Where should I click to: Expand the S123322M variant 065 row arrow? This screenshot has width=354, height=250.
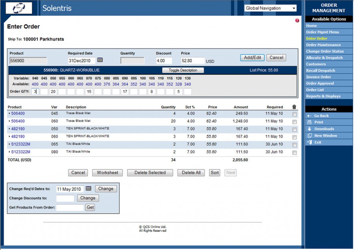[10, 144]
